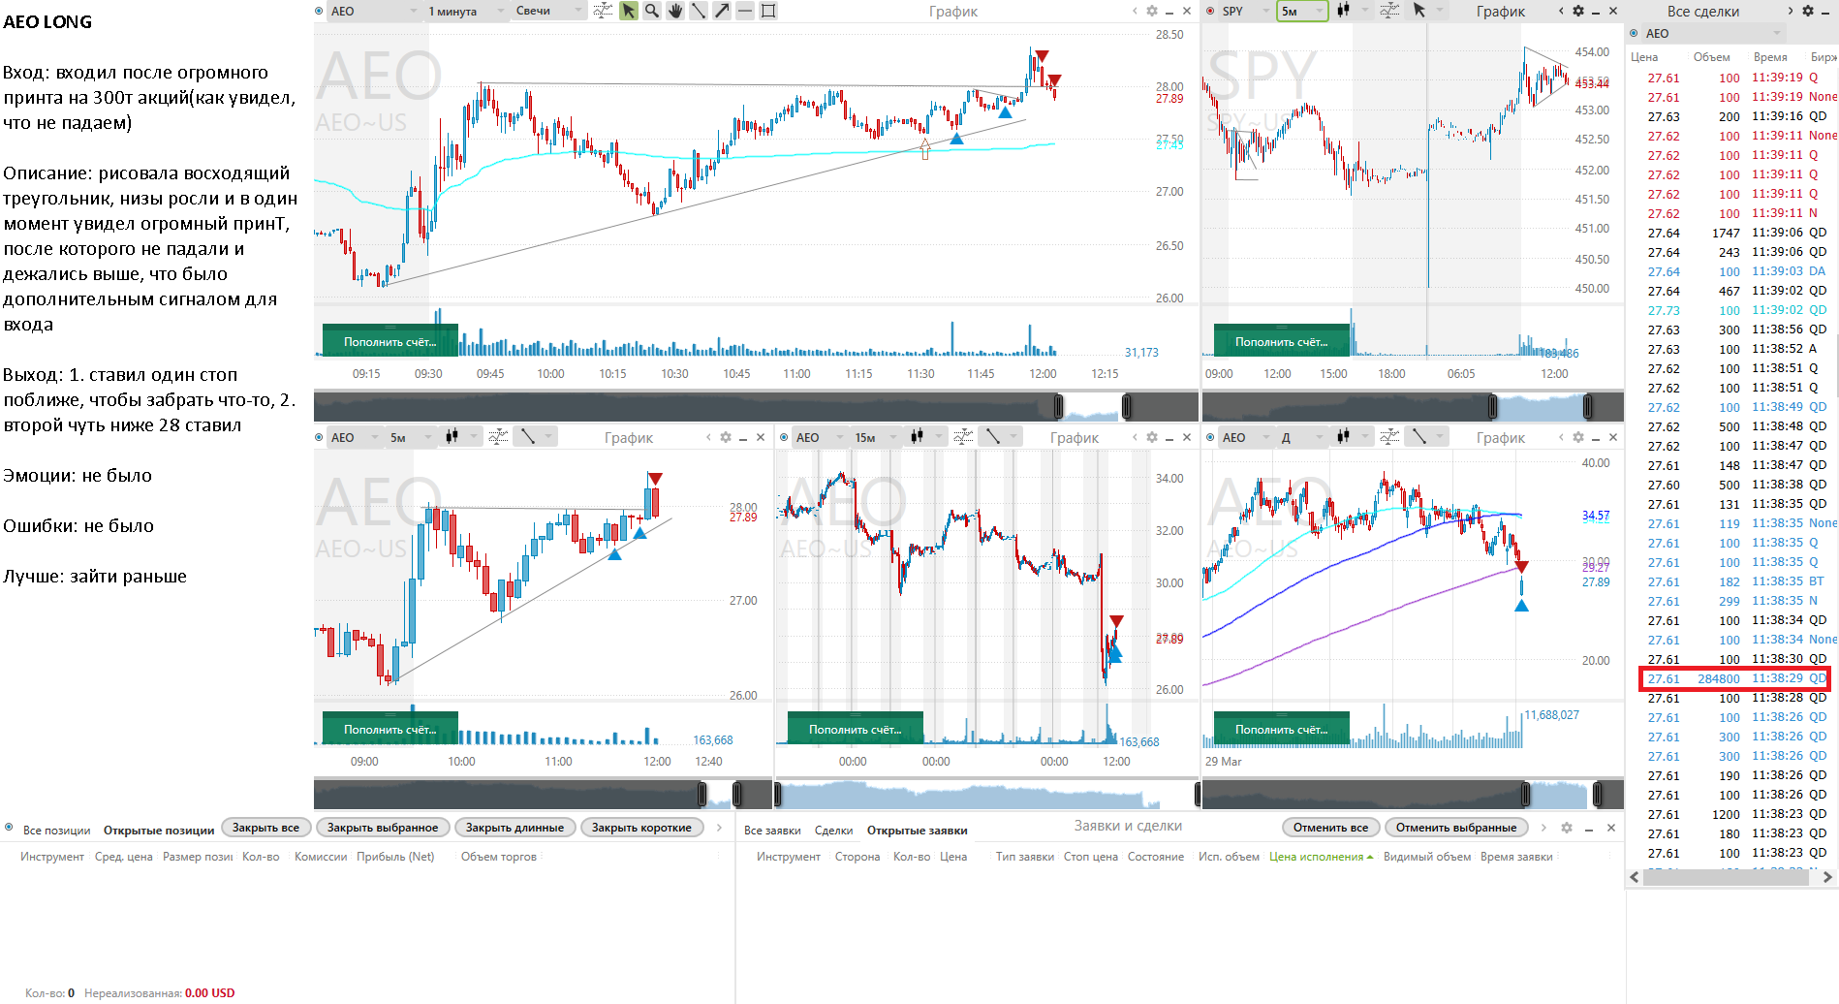This screenshot has height=1004, width=1839.
Task: Sort by Цена исполнения column header
Action: point(1321,857)
